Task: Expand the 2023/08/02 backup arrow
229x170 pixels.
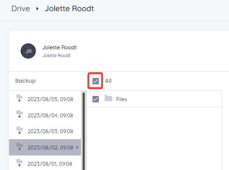Action: [x=77, y=147]
